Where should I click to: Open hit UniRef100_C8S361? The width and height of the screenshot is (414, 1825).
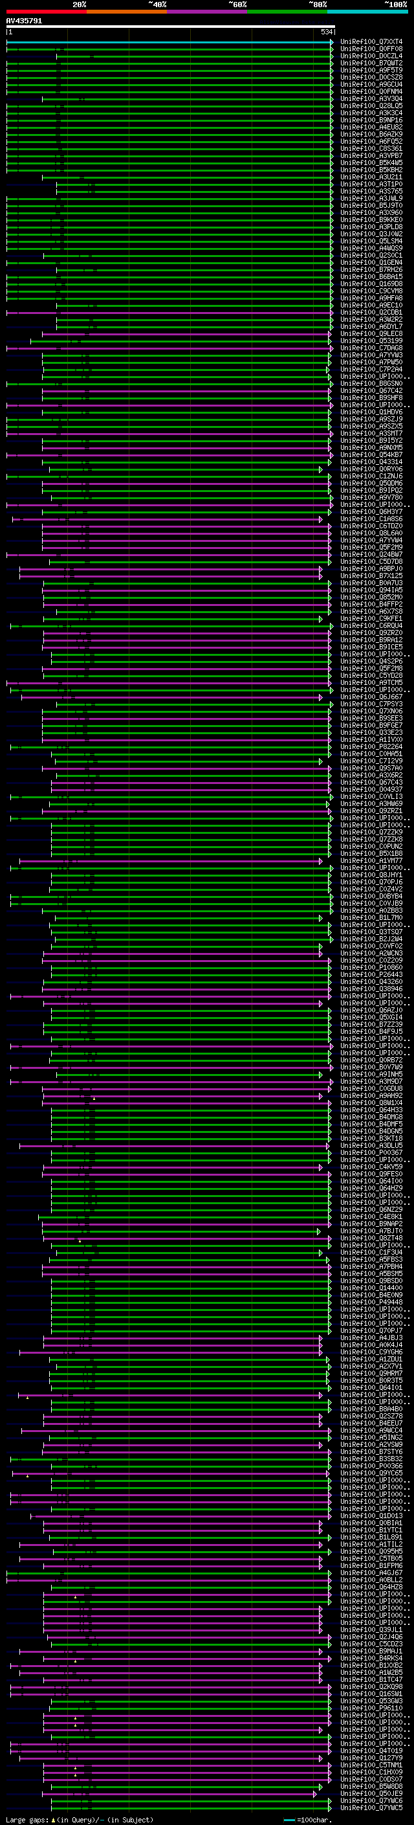pos(371,149)
